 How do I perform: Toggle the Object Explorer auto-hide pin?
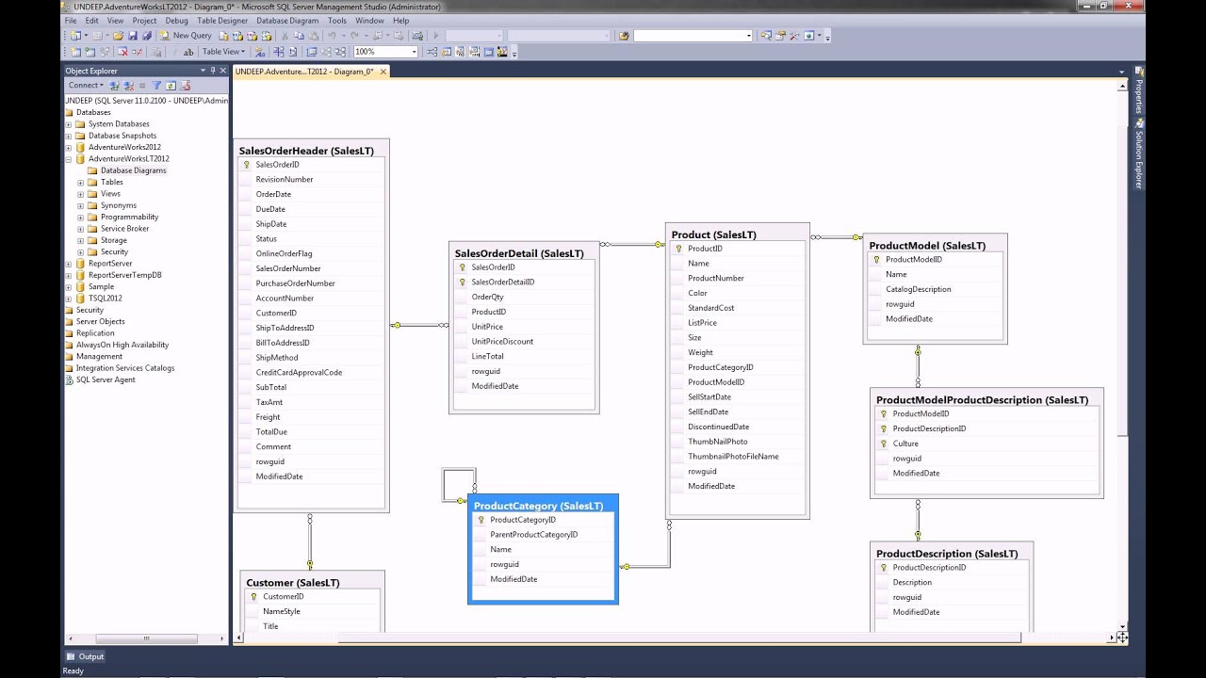213,71
